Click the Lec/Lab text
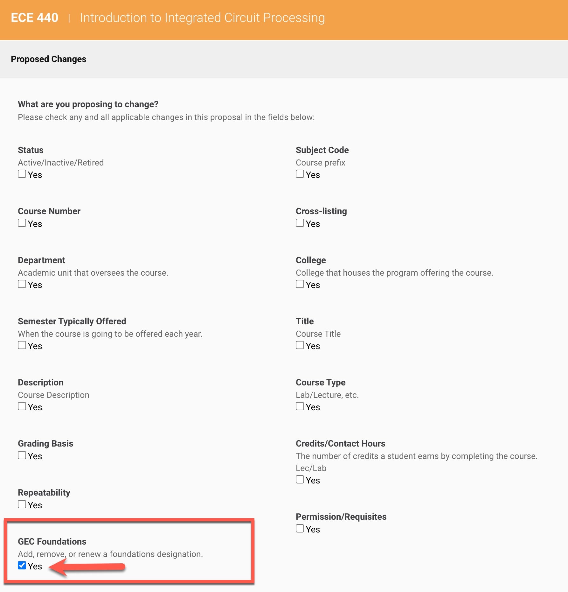The height and width of the screenshot is (592, 568). pyautogui.click(x=311, y=468)
